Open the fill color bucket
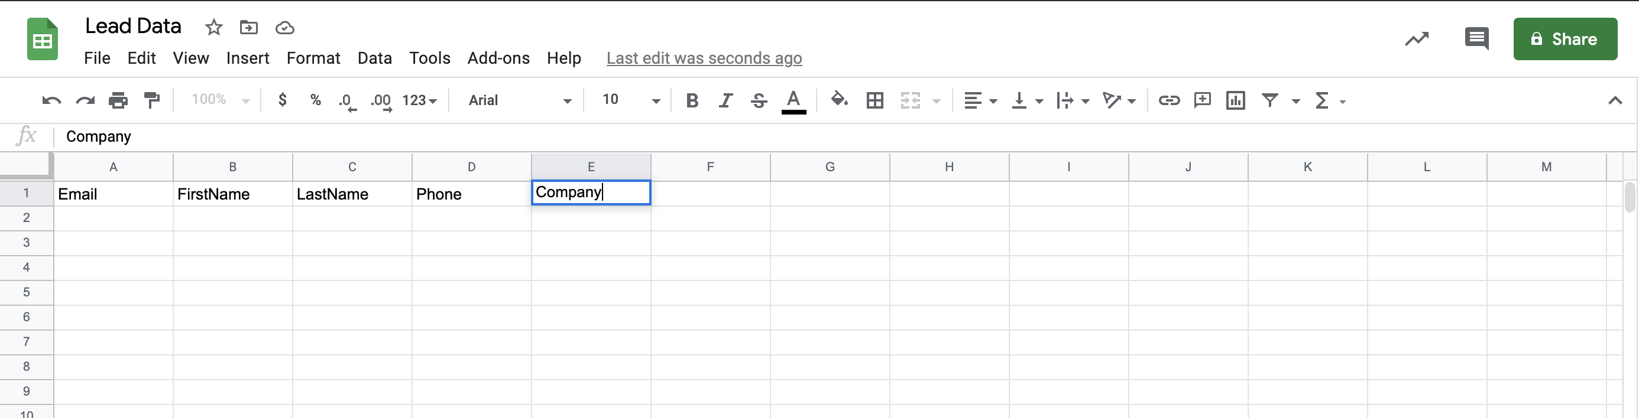1639x418 pixels. [x=839, y=100]
